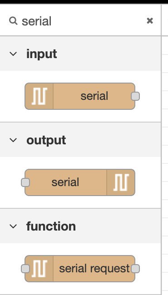This screenshot has width=168, height=295.
Task: Click the serial output node's waveform icon
Action: coord(121,182)
